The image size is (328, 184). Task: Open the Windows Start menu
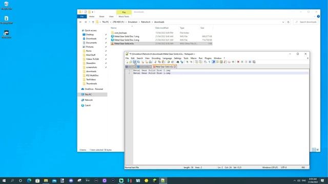pos(4,180)
